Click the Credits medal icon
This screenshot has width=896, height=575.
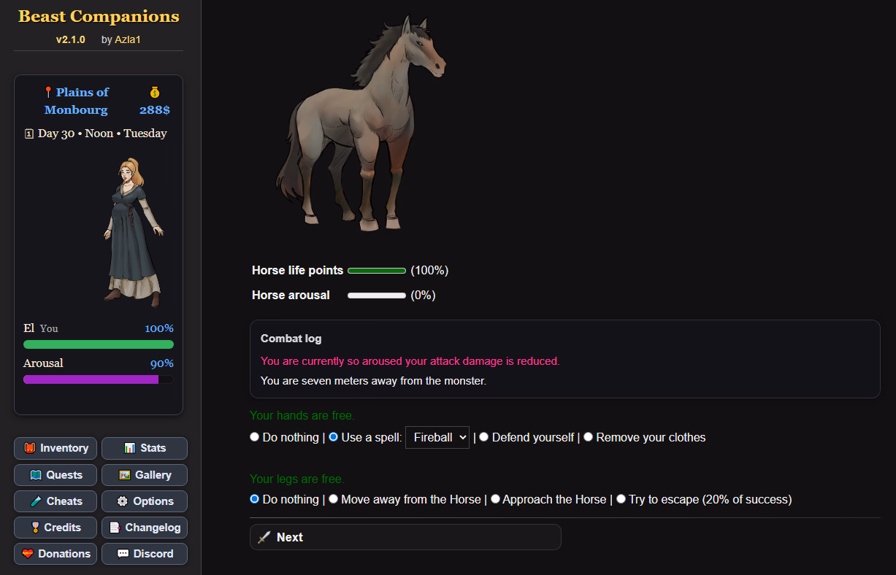(x=35, y=528)
